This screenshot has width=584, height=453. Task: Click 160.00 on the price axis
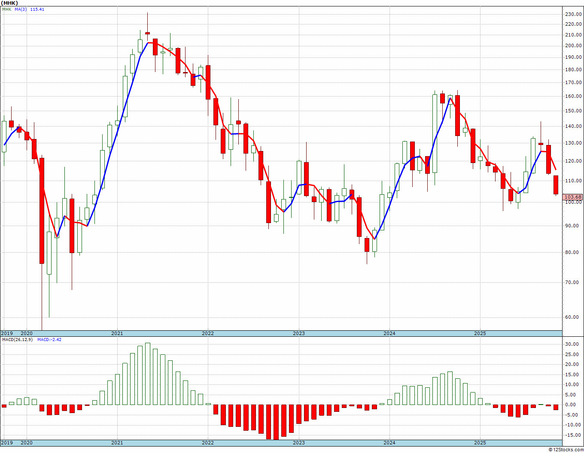point(573,97)
